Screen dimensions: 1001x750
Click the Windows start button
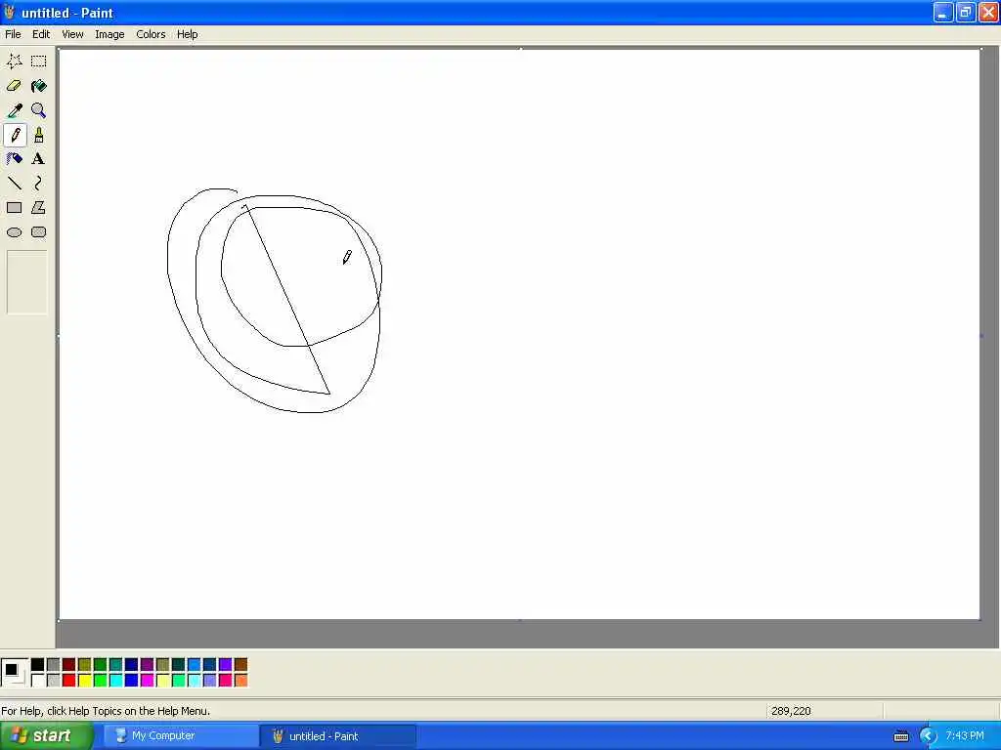point(46,736)
